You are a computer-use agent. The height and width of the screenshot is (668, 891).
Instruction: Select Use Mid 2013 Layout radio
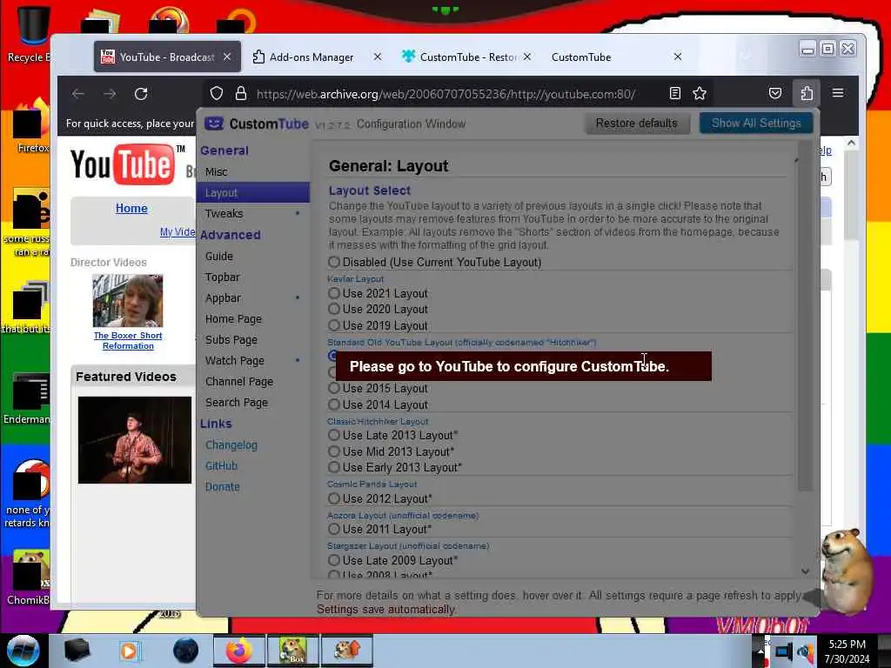tap(333, 451)
